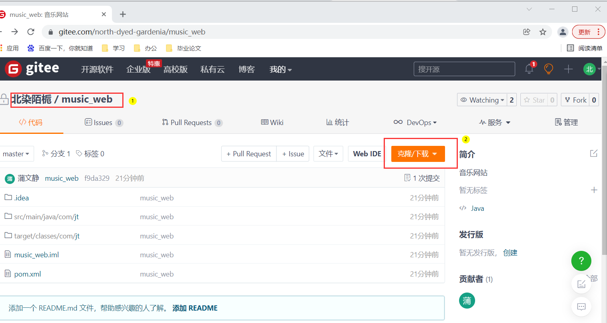Click the + Pull Request button
The height and width of the screenshot is (323, 607).
(x=249, y=154)
